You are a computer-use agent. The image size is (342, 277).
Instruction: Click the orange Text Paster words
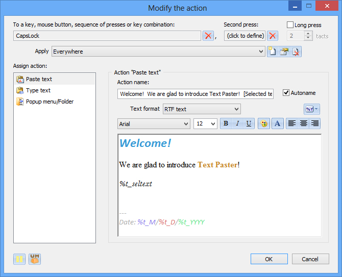(217, 165)
